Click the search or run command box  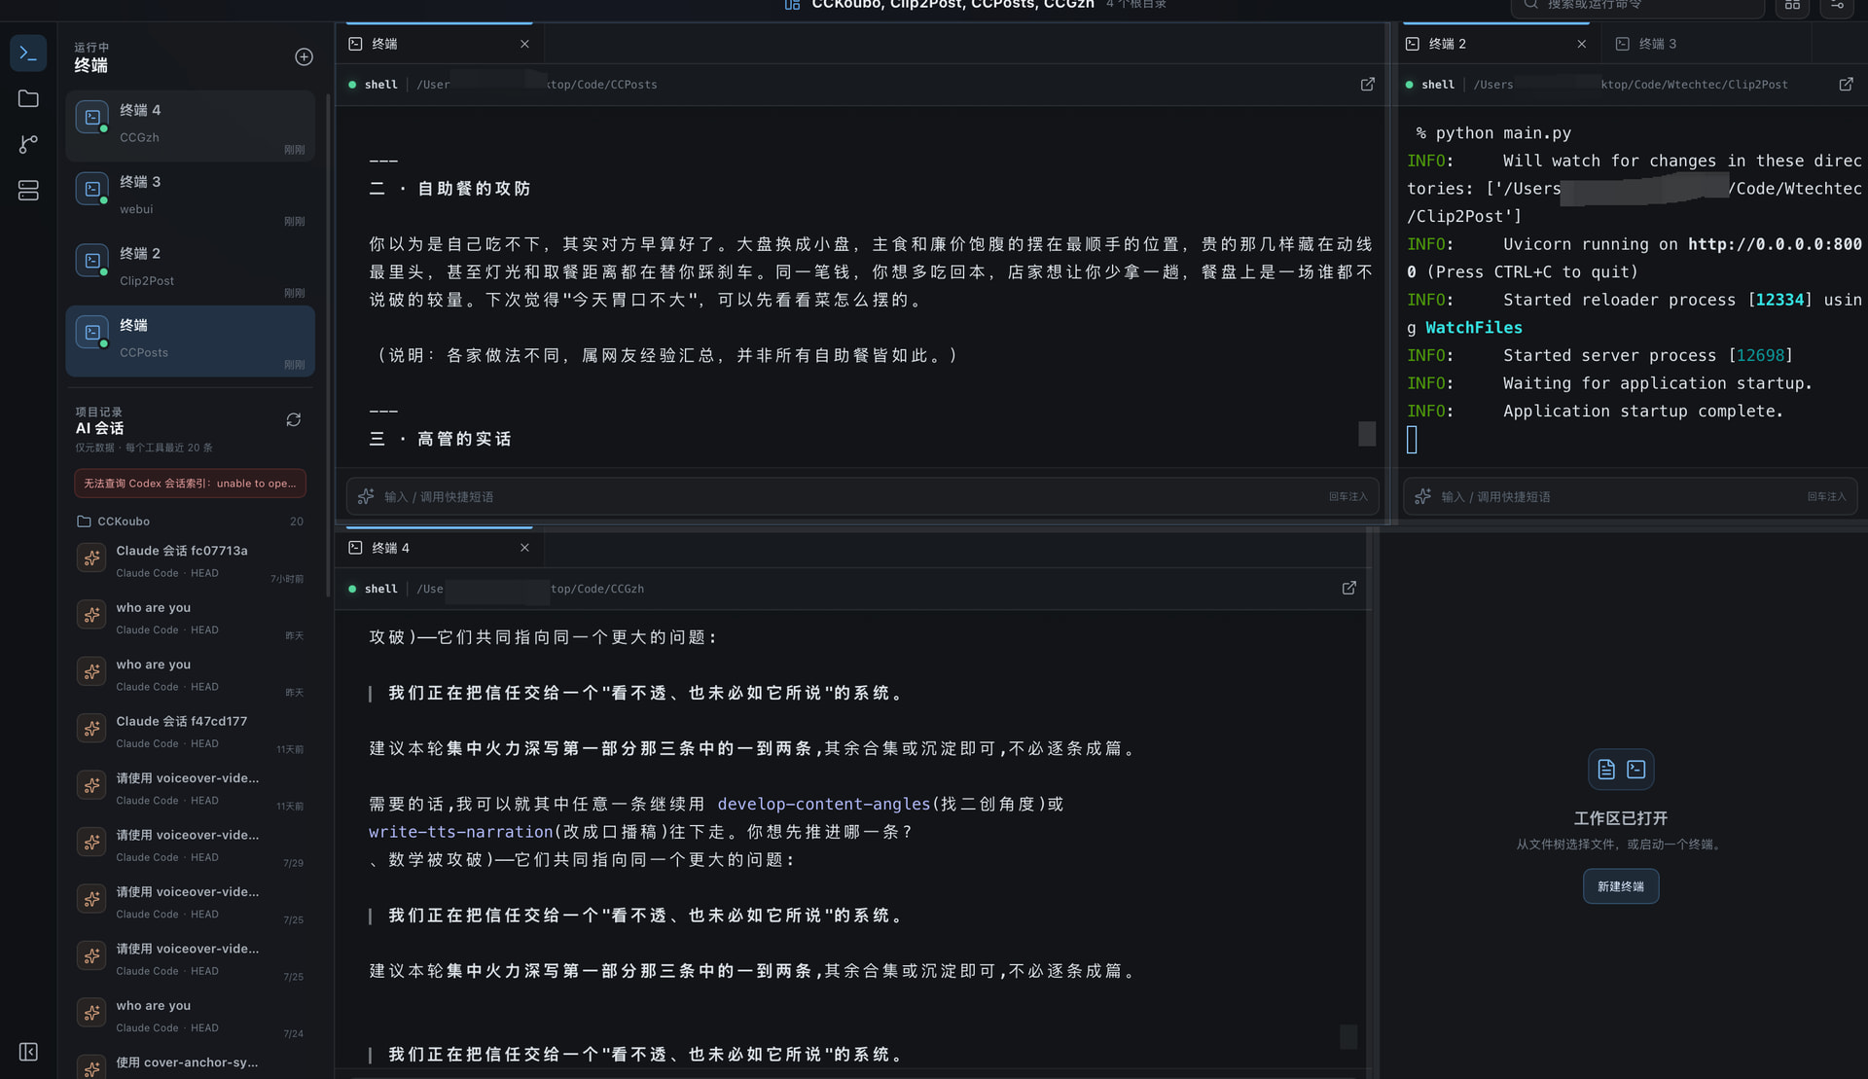pyautogui.click(x=1637, y=6)
